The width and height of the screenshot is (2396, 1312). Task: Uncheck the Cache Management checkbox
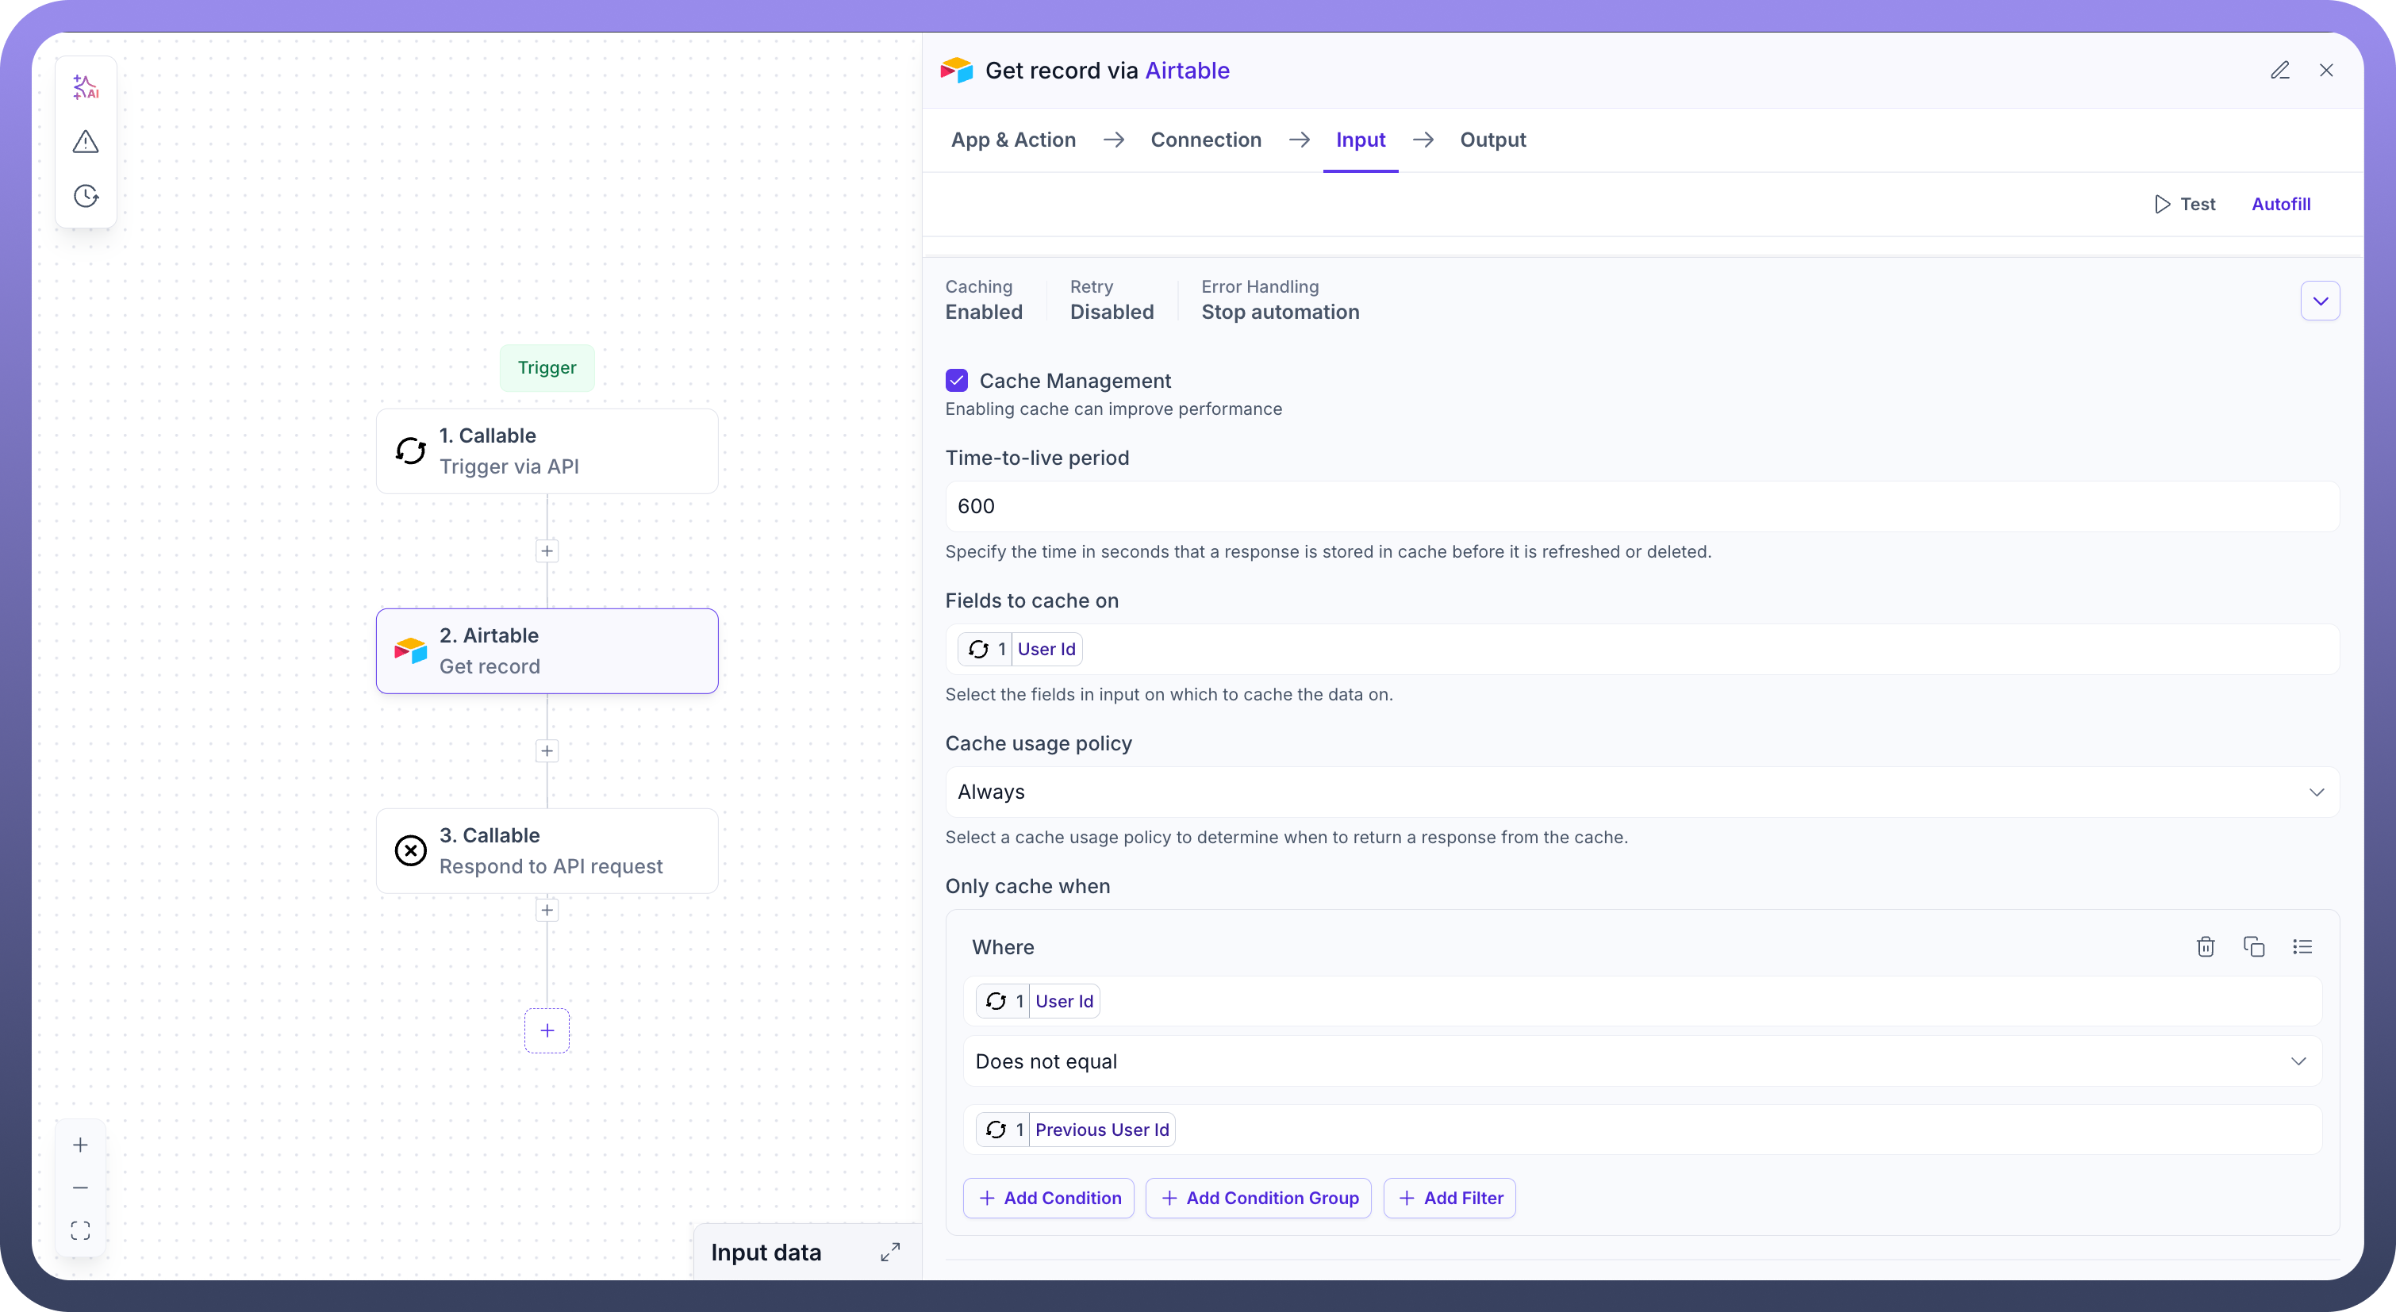(x=957, y=380)
